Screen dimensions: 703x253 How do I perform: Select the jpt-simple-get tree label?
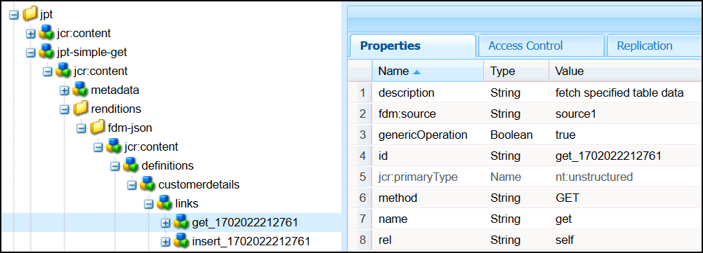point(92,52)
